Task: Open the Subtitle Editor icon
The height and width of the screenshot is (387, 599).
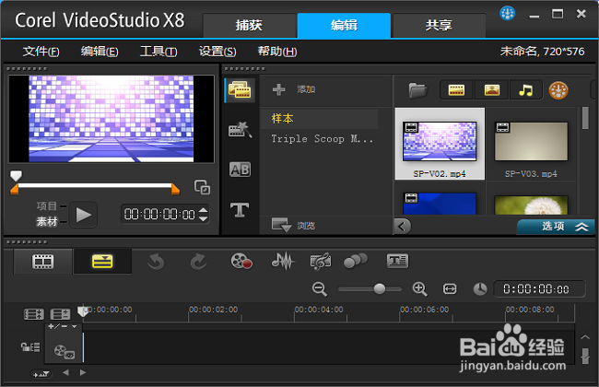Action: tap(397, 261)
